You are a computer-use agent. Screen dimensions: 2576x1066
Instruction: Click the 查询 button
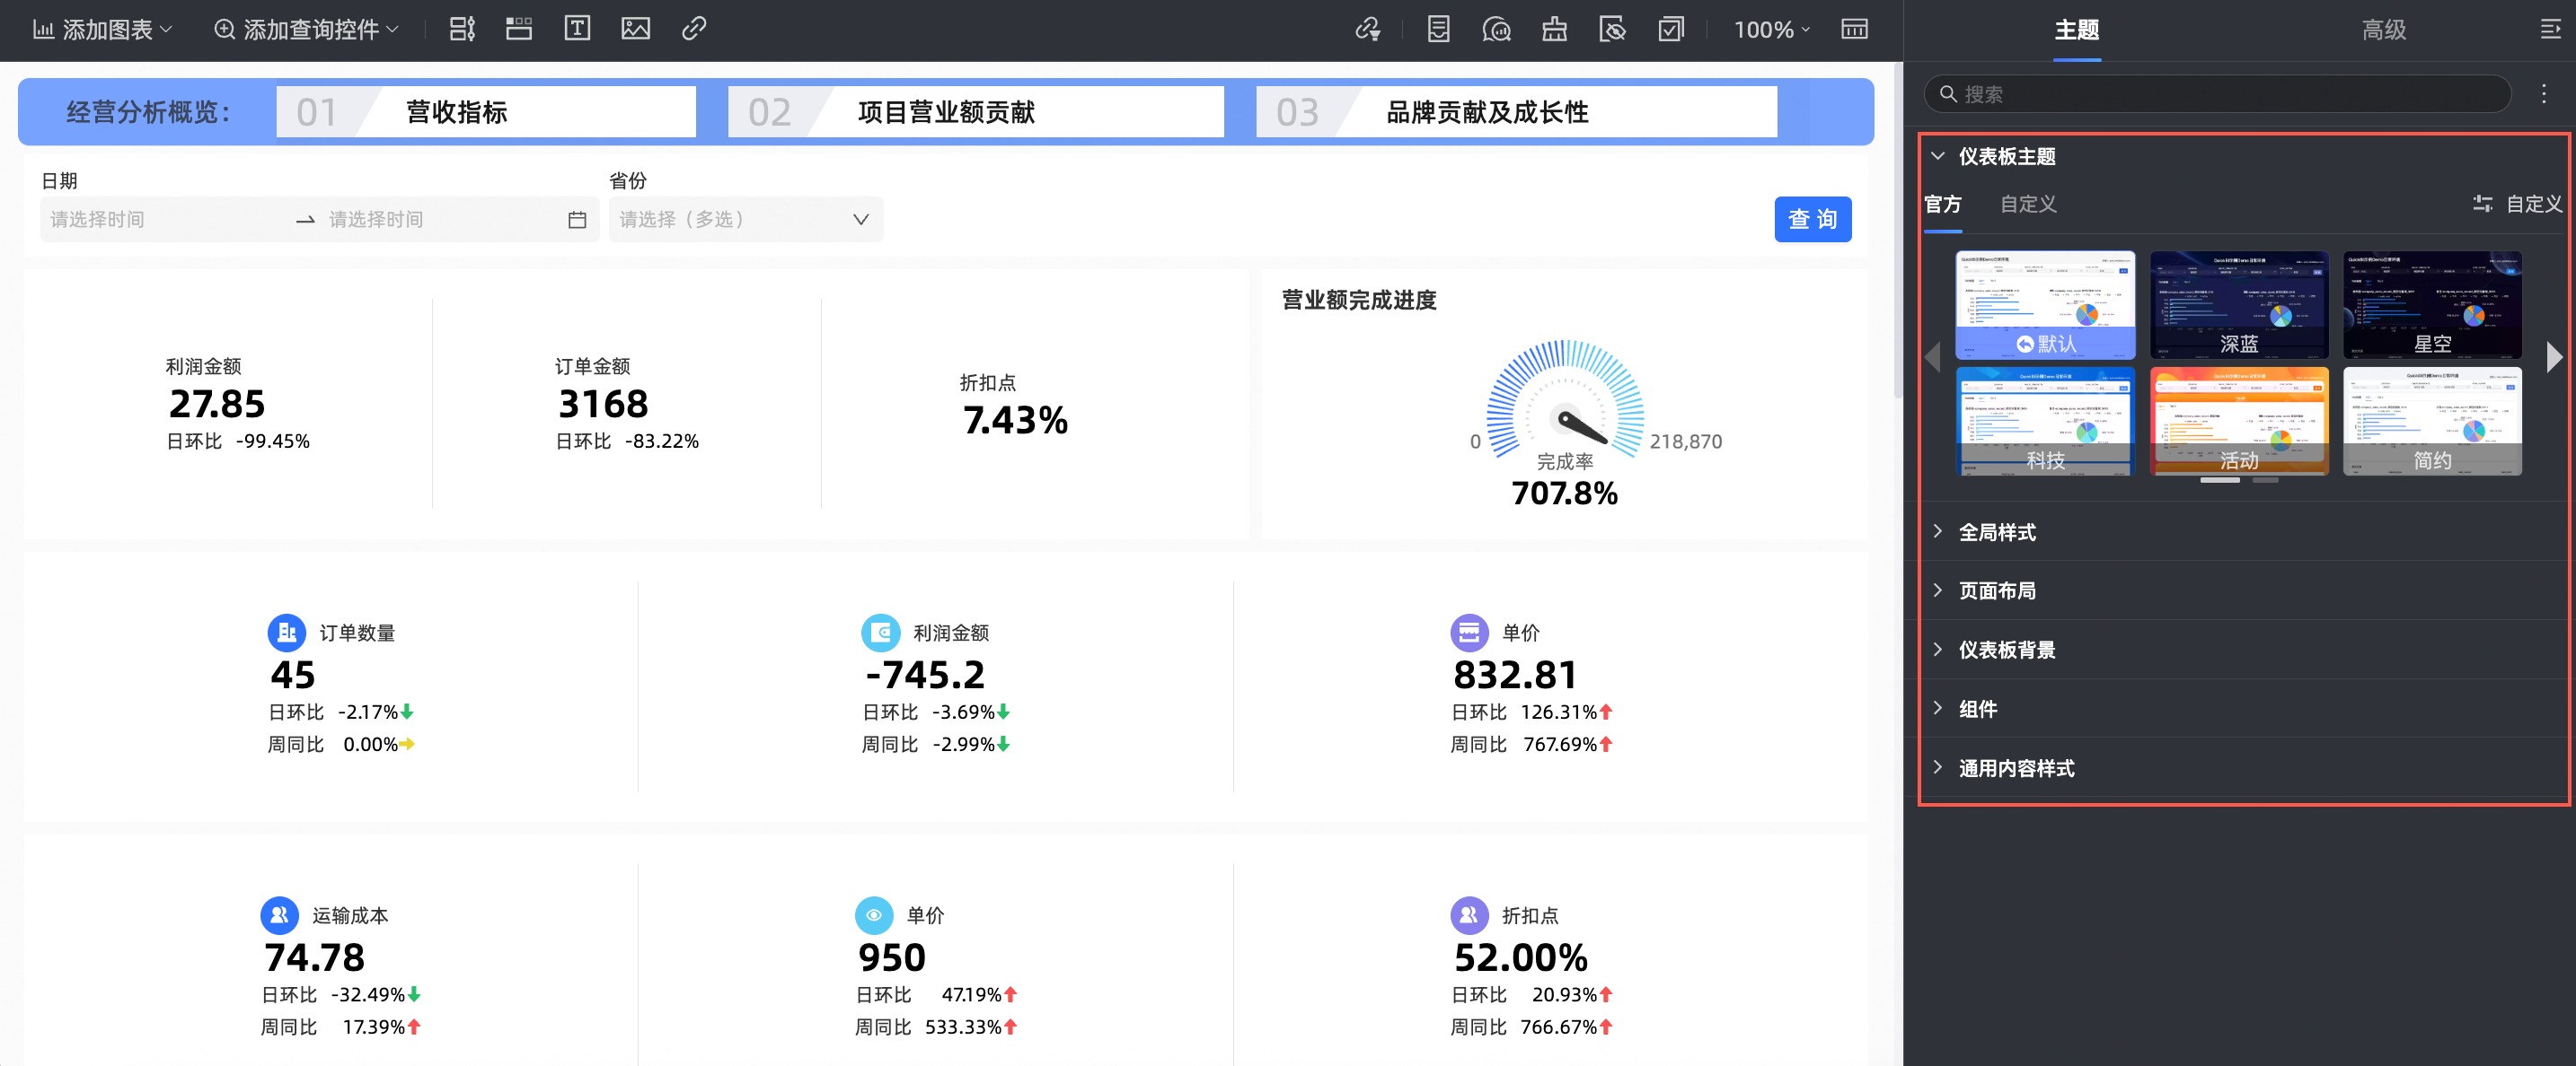(1812, 220)
